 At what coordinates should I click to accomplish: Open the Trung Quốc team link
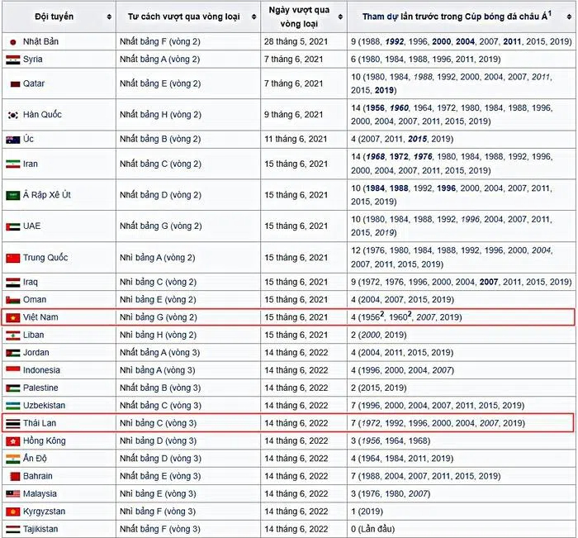pos(45,258)
